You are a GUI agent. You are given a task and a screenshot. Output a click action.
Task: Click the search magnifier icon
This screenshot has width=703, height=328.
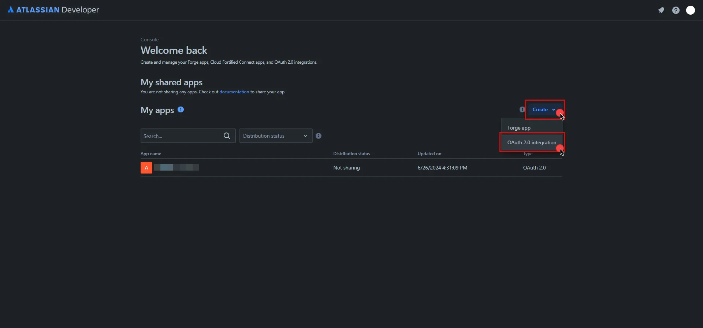tap(227, 136)
